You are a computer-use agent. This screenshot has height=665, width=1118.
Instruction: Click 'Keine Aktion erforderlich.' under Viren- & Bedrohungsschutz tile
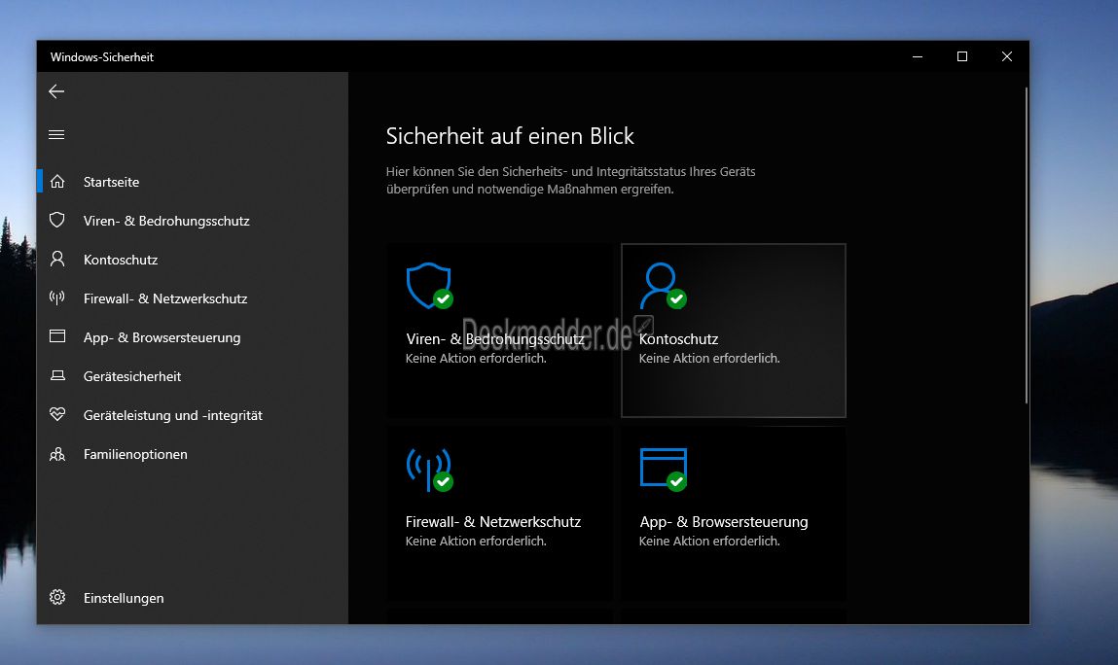tap(476, 359)
